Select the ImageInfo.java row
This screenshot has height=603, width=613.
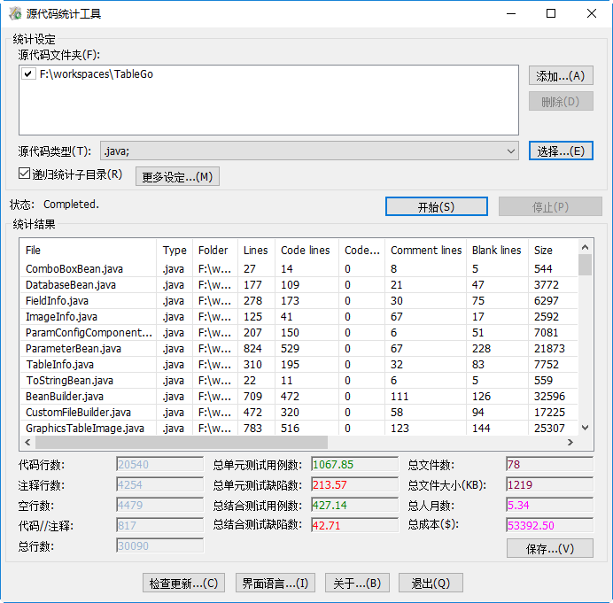(x=299, y=317)
